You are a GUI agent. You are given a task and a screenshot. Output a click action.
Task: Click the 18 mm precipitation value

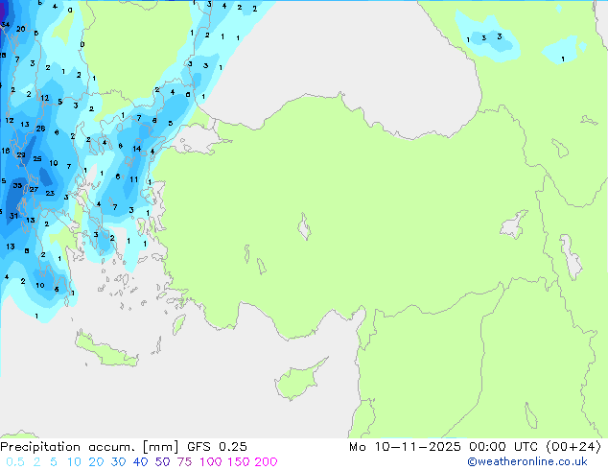[x=6, y=151]
